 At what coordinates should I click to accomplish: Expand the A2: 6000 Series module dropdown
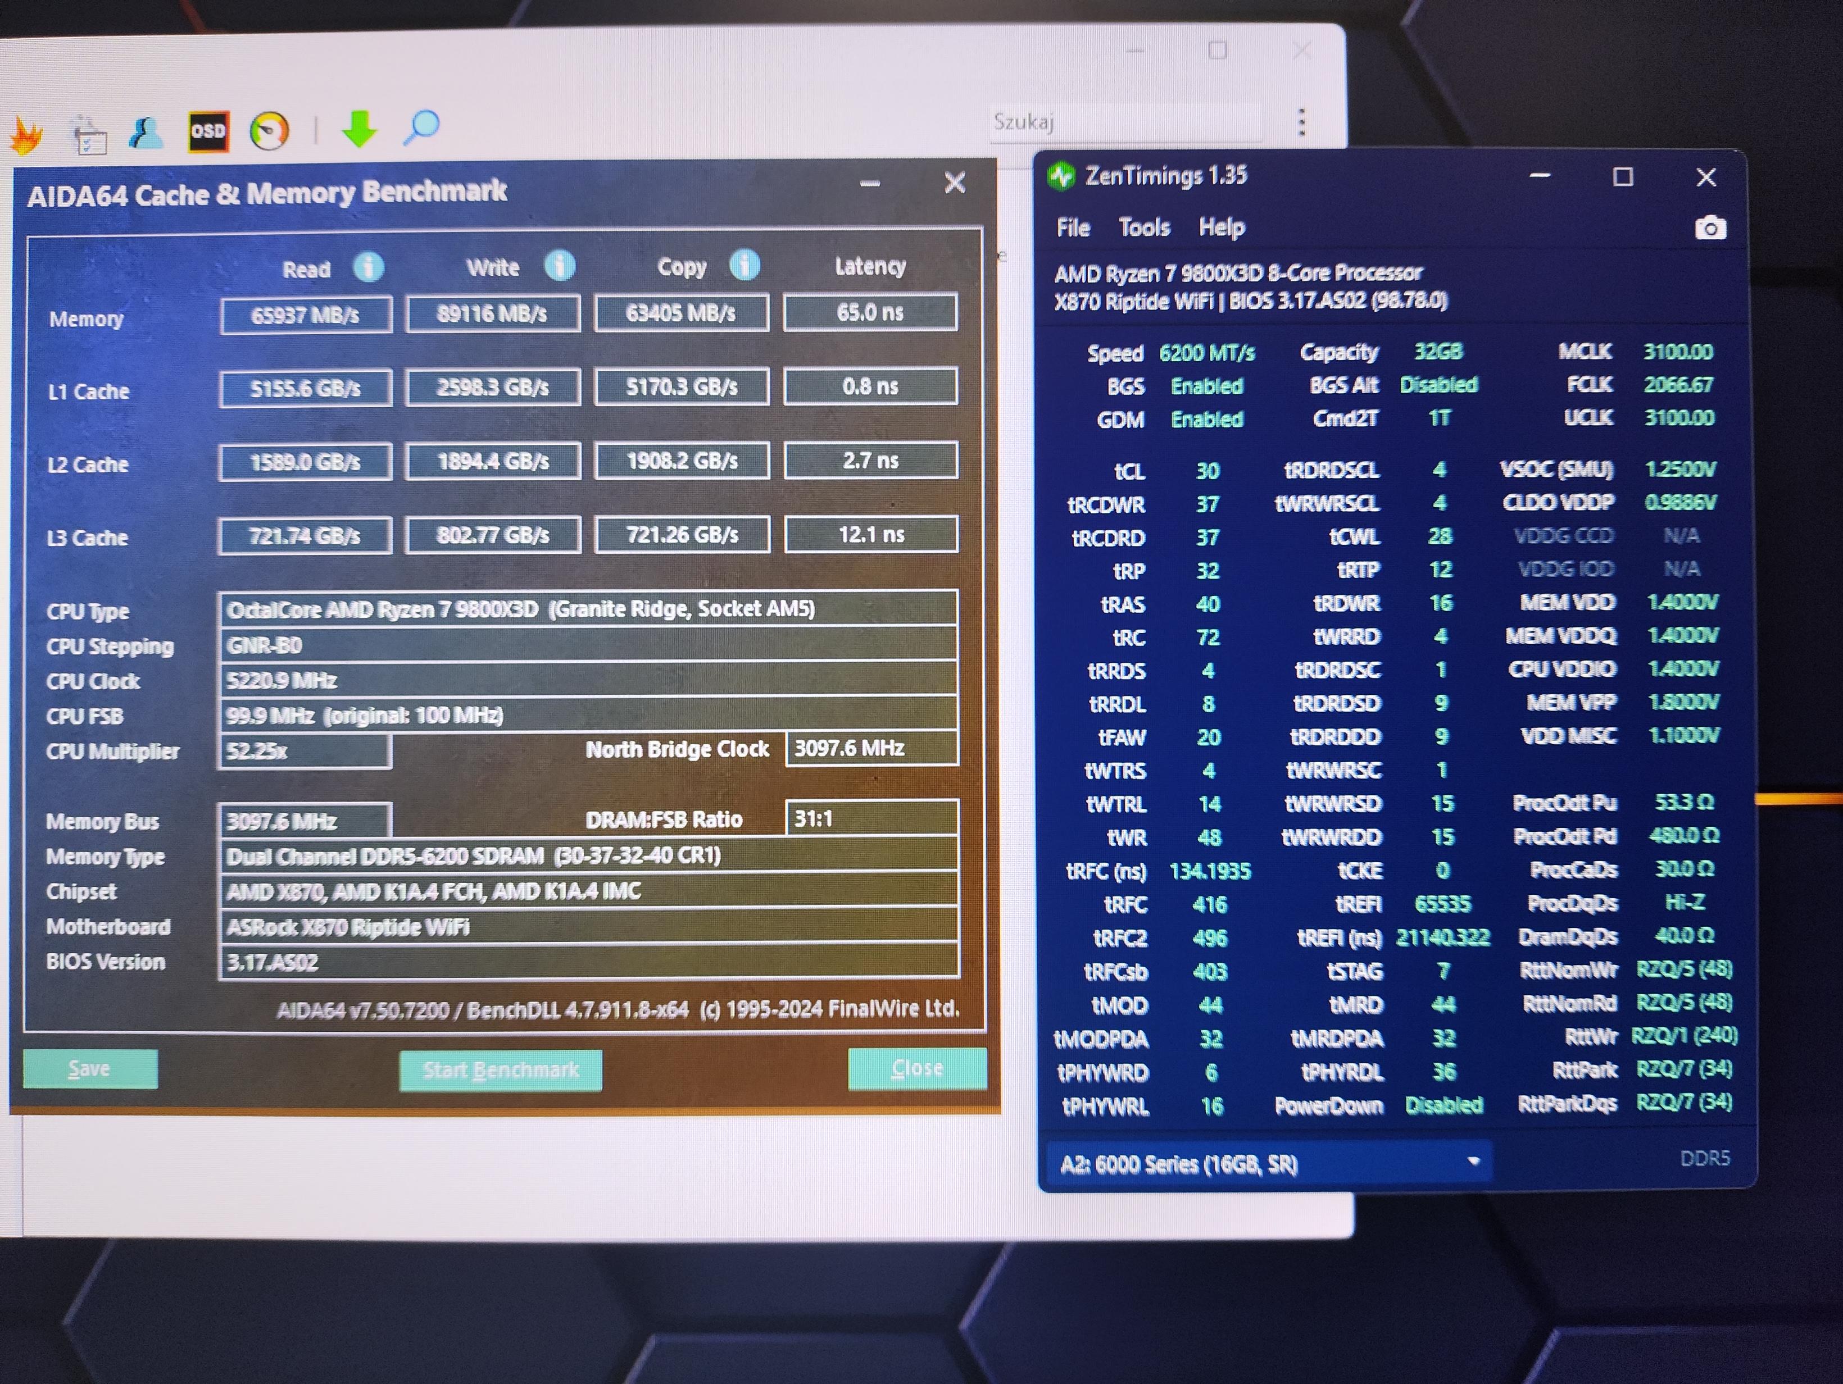[x=1472, y=1162]
